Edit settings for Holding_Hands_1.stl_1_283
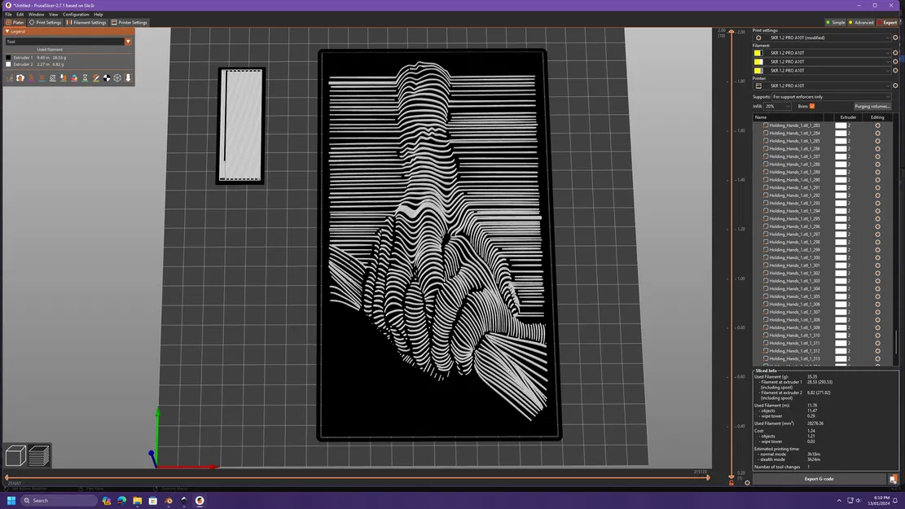 click(x=877, y=125)
